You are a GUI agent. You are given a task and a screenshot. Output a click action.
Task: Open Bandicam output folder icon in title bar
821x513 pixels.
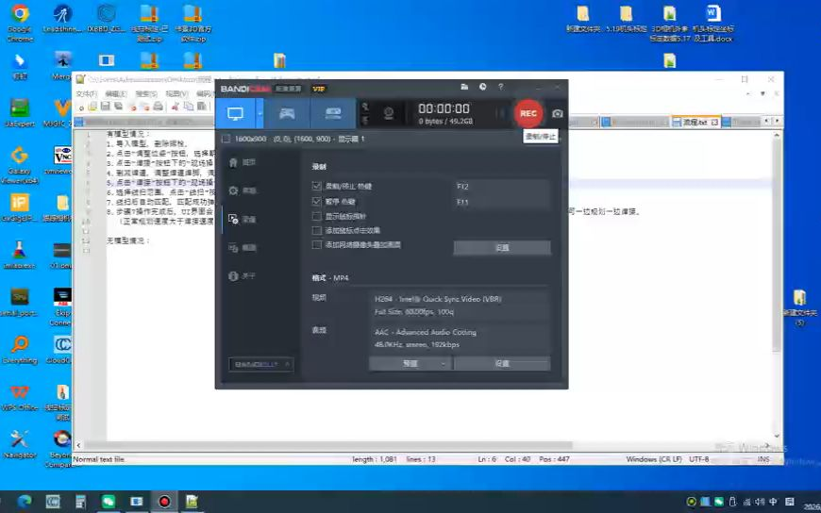coord(464,87)
